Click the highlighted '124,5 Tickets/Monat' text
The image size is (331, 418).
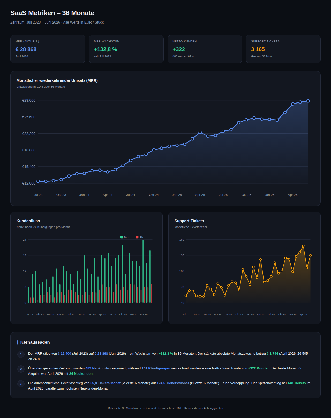(173, 383)
